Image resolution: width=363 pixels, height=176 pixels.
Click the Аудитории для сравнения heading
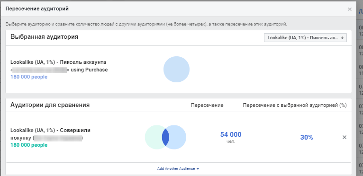(50, 105)
